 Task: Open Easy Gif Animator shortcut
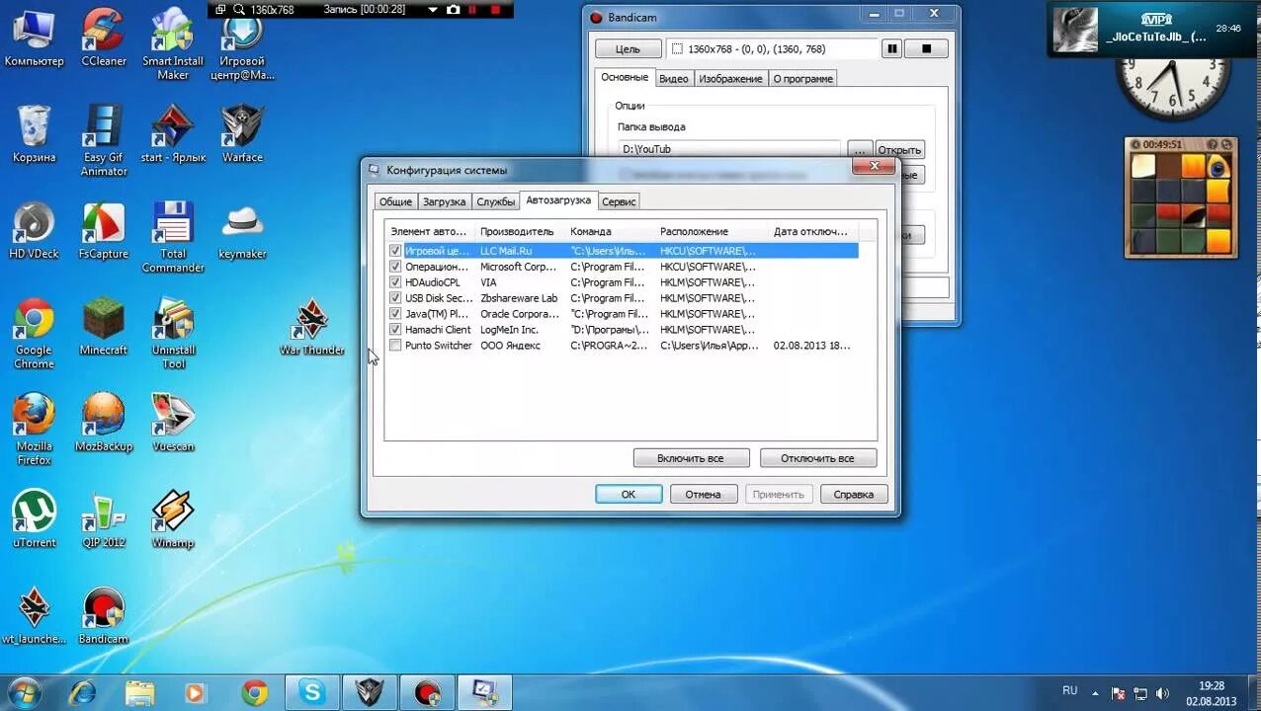pyautogui.click(x=104, y=141)
